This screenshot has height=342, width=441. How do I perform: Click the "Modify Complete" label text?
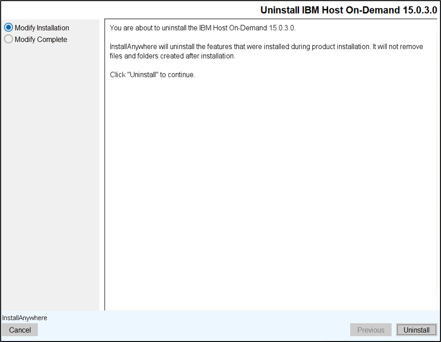pos(41,40)
